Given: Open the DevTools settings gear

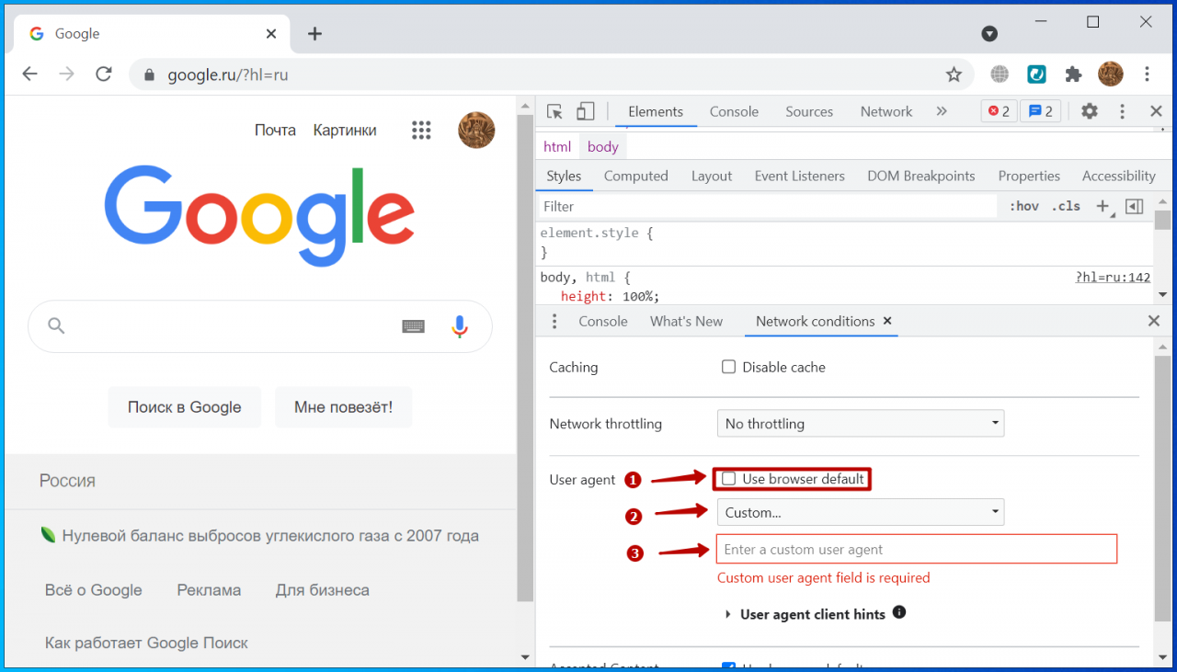Looking at the screenshot, I should 1090,111.
